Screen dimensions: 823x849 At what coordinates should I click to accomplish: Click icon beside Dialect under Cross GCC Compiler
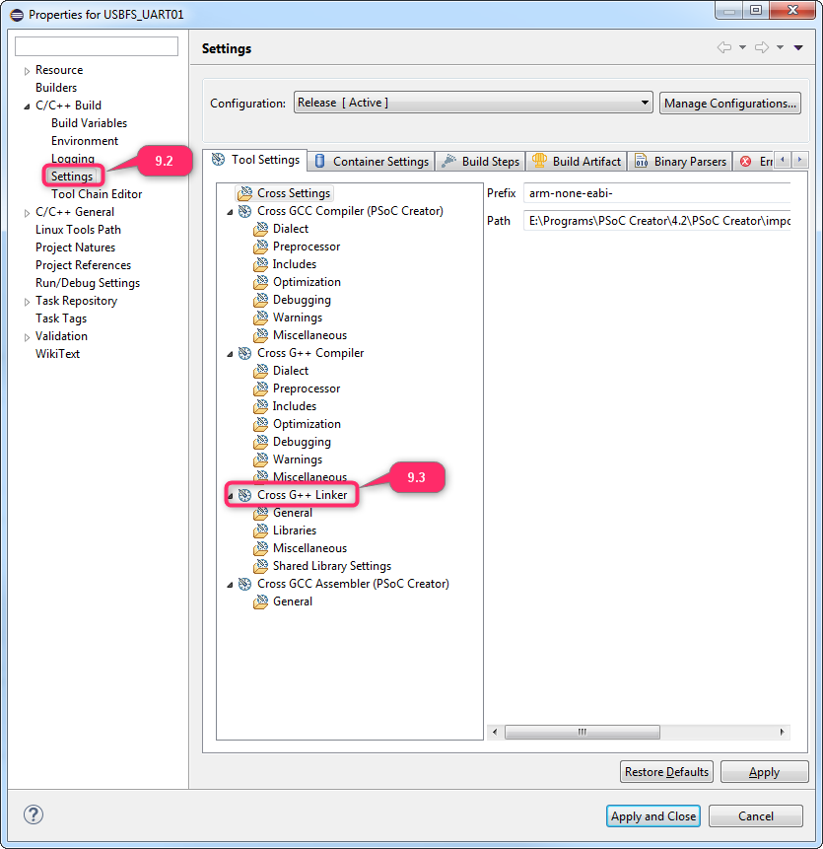pyautogui.click(x=261, y=229)
